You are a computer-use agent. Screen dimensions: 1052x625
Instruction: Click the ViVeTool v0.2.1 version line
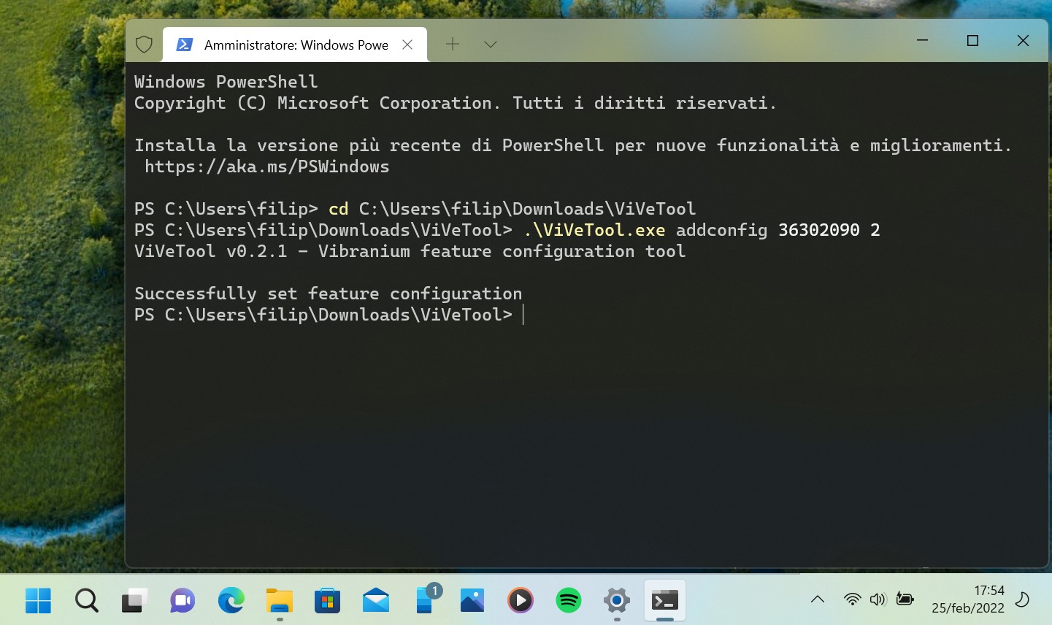pos(410,251)
